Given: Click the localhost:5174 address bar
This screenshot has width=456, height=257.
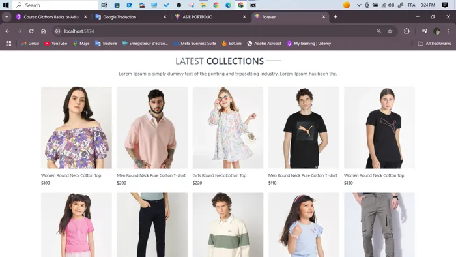Looking at the screenshot, I should click(215, 31).
